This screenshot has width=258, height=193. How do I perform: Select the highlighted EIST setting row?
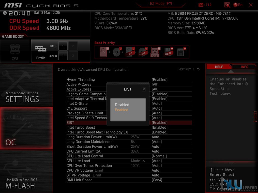click(129, 122)
